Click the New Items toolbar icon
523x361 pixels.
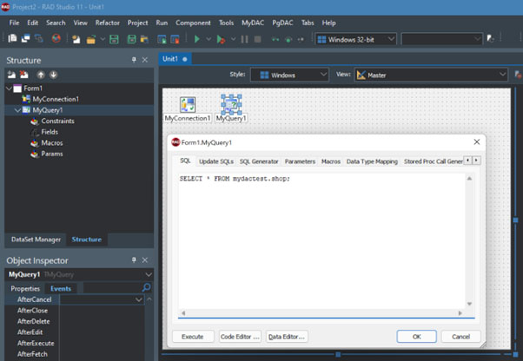coord(76,39)
